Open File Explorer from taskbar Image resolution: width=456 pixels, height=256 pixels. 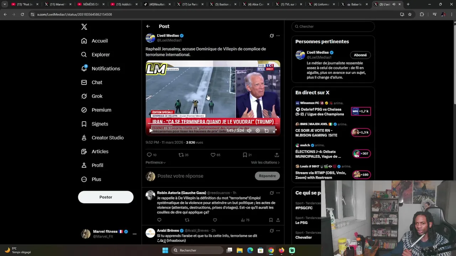[240, 250]
